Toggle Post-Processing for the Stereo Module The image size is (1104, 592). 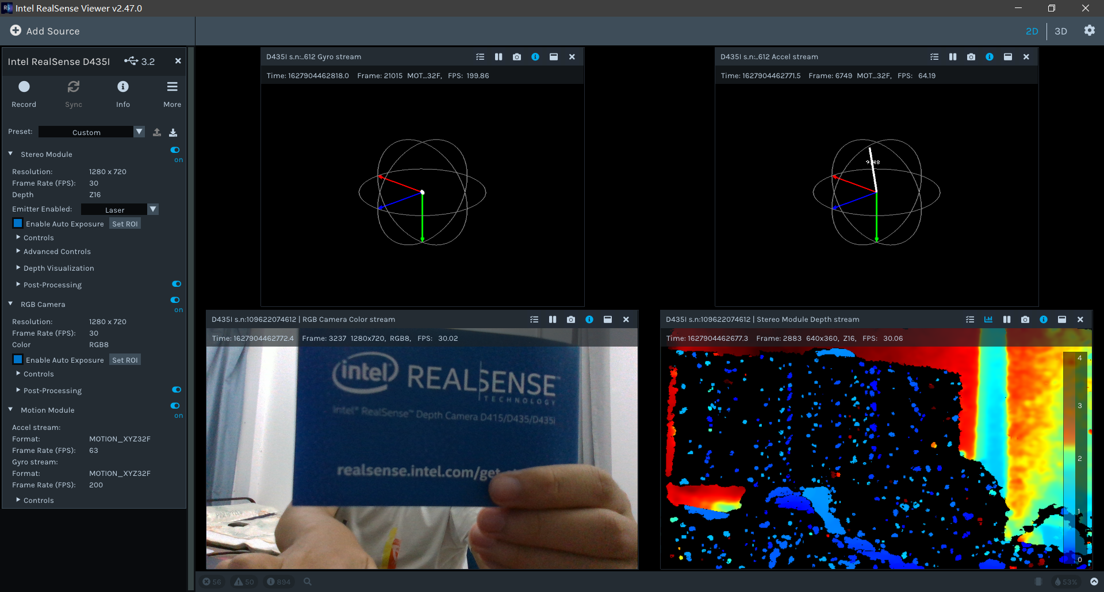(x=176, y=283)
